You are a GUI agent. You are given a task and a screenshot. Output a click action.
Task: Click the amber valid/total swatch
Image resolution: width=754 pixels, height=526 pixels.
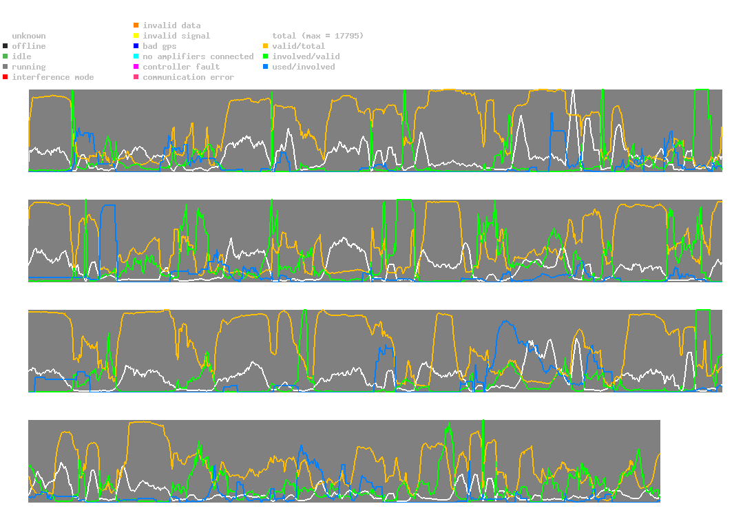[265, 46]
